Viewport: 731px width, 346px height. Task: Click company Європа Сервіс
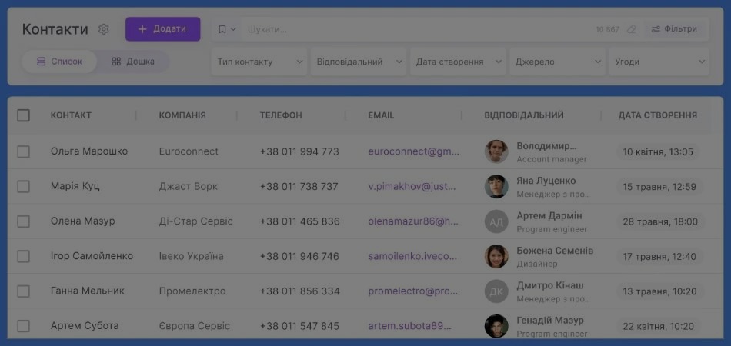tap(195, 326)
